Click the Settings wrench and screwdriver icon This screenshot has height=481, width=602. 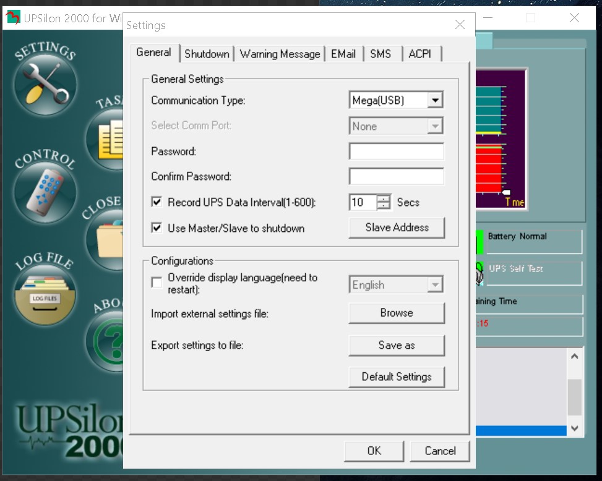pos(45,84)
